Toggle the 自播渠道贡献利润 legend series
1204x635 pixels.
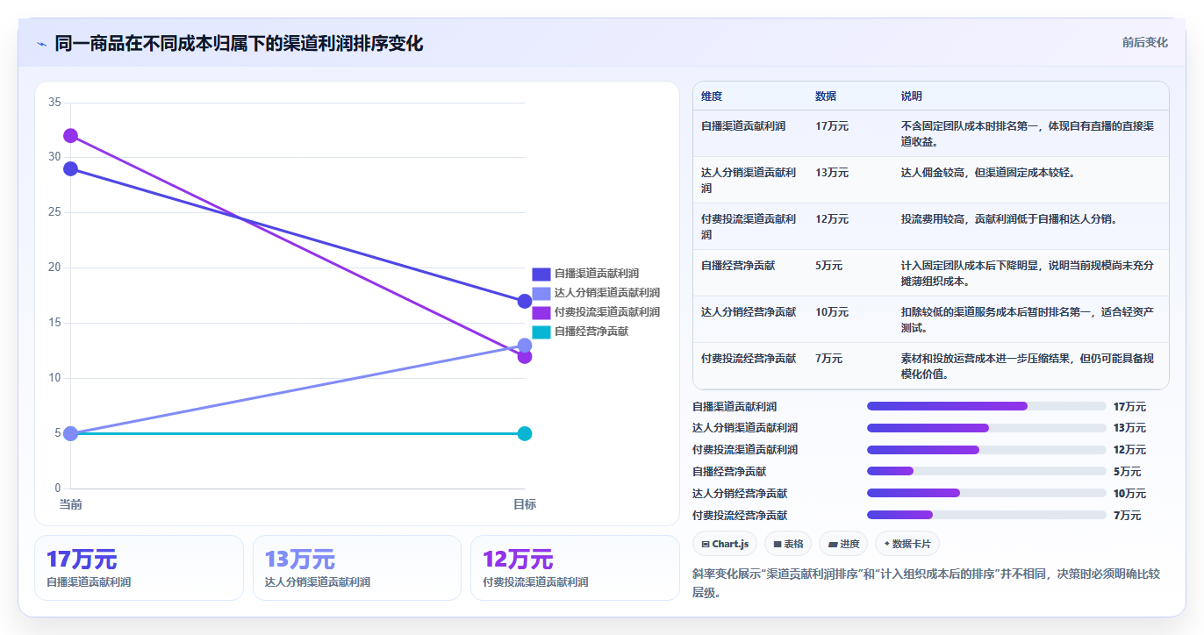tap(585, 274)
